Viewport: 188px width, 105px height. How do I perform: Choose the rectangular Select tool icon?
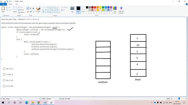tap(15, 8)
